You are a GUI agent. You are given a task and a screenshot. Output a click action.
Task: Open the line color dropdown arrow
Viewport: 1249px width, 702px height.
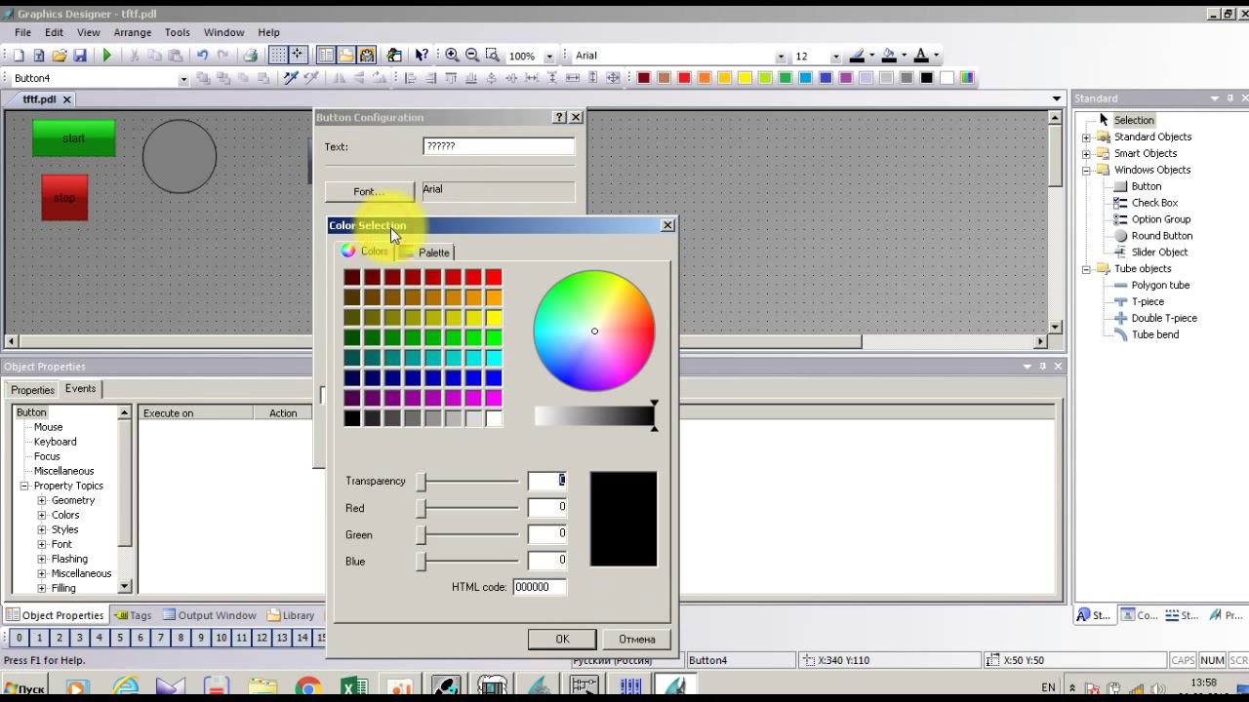871,56
